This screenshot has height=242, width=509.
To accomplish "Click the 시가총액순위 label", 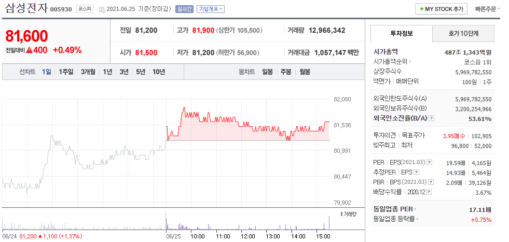I will point(390,62).
